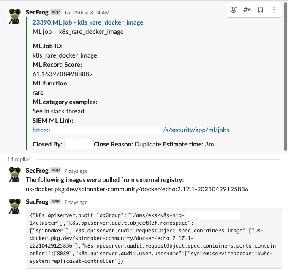Click the vertical scrollbar on the right edge
288x273 pixels.
pos(286,76)
